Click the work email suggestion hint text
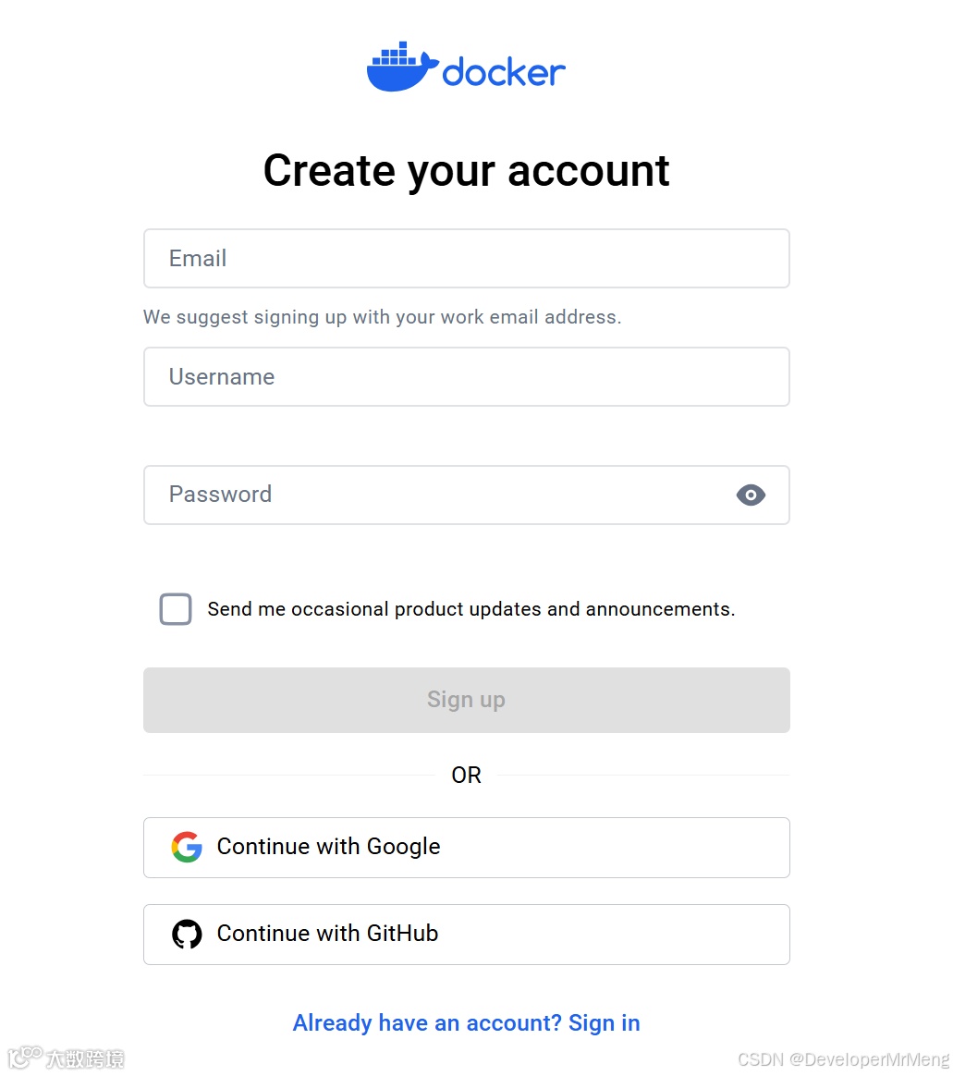Image resolution: width=953 pixels, height=1076 pixels. coord(382,317)
